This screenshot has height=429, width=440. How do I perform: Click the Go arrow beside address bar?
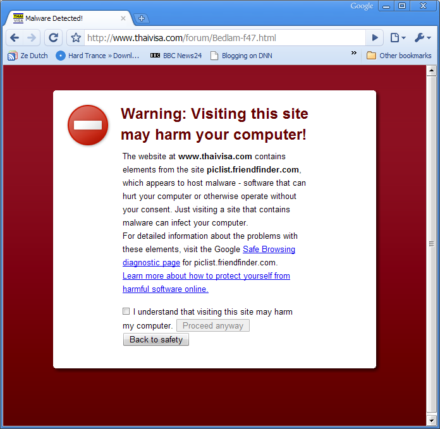click(375, 37)
